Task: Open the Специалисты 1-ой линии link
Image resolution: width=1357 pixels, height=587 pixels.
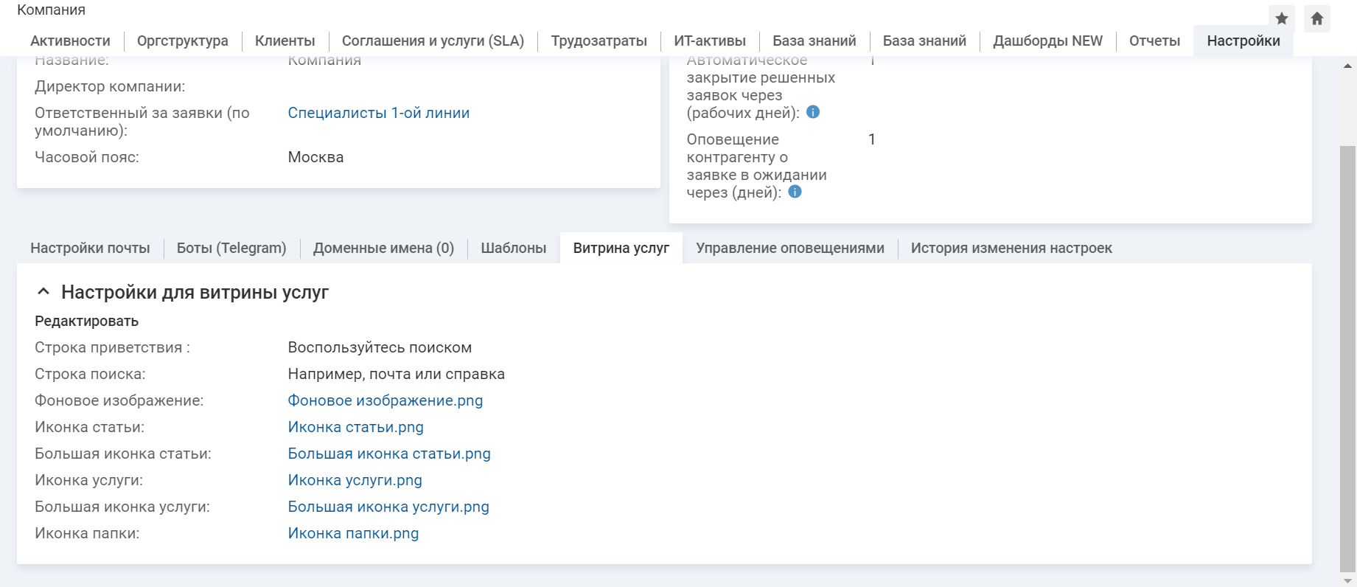Action: tap(379, 113)
